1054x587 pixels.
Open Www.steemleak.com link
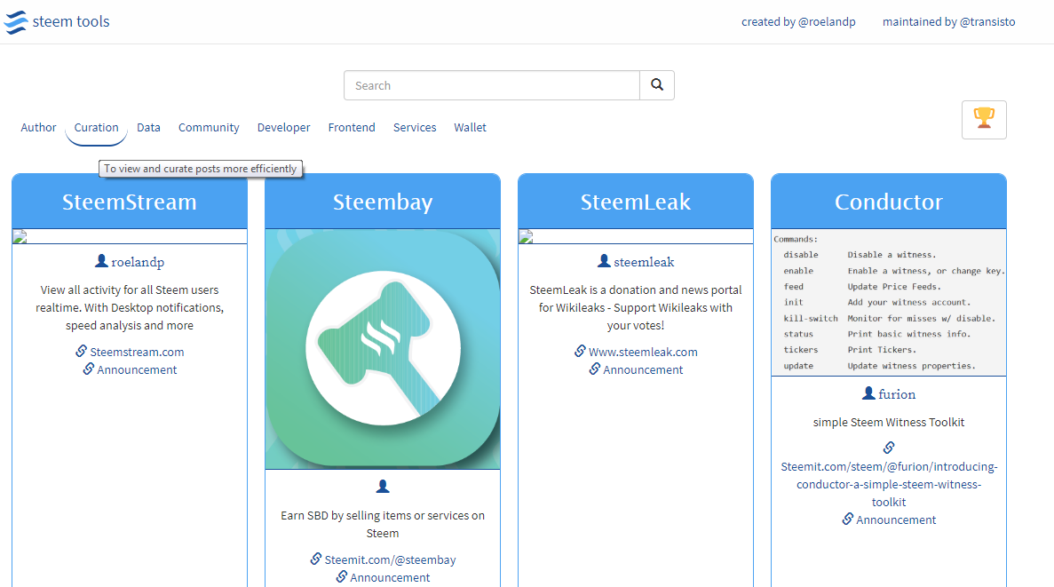tap(643, 352)
